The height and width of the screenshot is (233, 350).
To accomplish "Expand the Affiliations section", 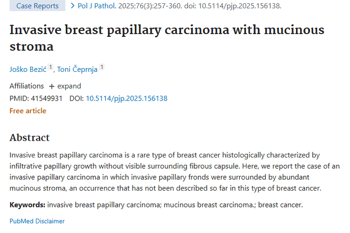I will pos(65,86).
